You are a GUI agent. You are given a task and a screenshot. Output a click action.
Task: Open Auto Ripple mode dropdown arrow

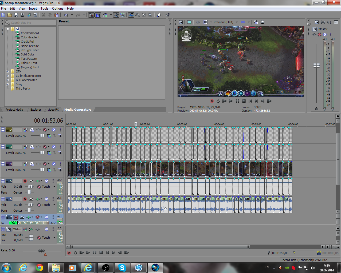[111, 15]
